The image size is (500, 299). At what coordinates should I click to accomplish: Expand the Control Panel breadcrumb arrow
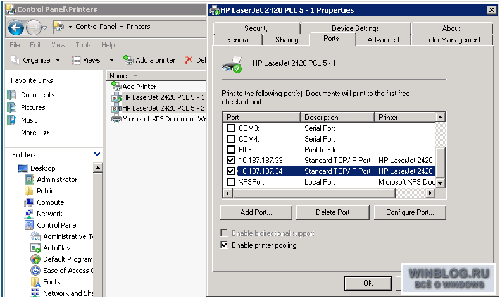[70, 27]
